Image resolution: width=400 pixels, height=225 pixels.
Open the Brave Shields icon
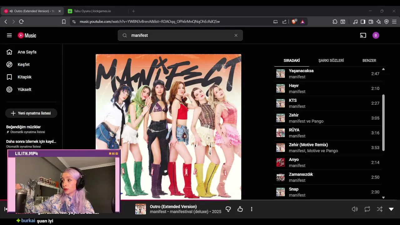(294, 22)
